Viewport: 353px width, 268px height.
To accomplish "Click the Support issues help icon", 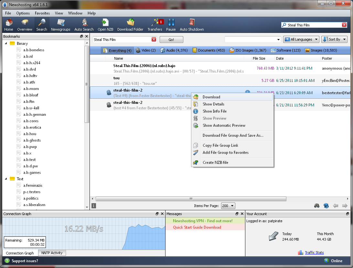I will pyautogui.click(x=7, y=261).
